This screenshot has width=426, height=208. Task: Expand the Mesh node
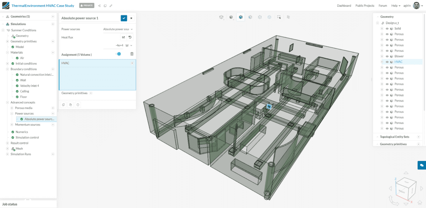pyautogui.click(x=7, y=149)
